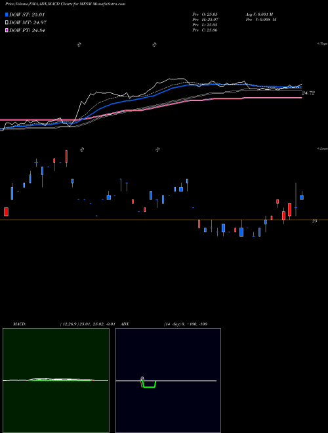Viewport: 328px width, 433px height.
Task: Click the 'Pre H: 25.07' value
Action: [x=205, y=20]
